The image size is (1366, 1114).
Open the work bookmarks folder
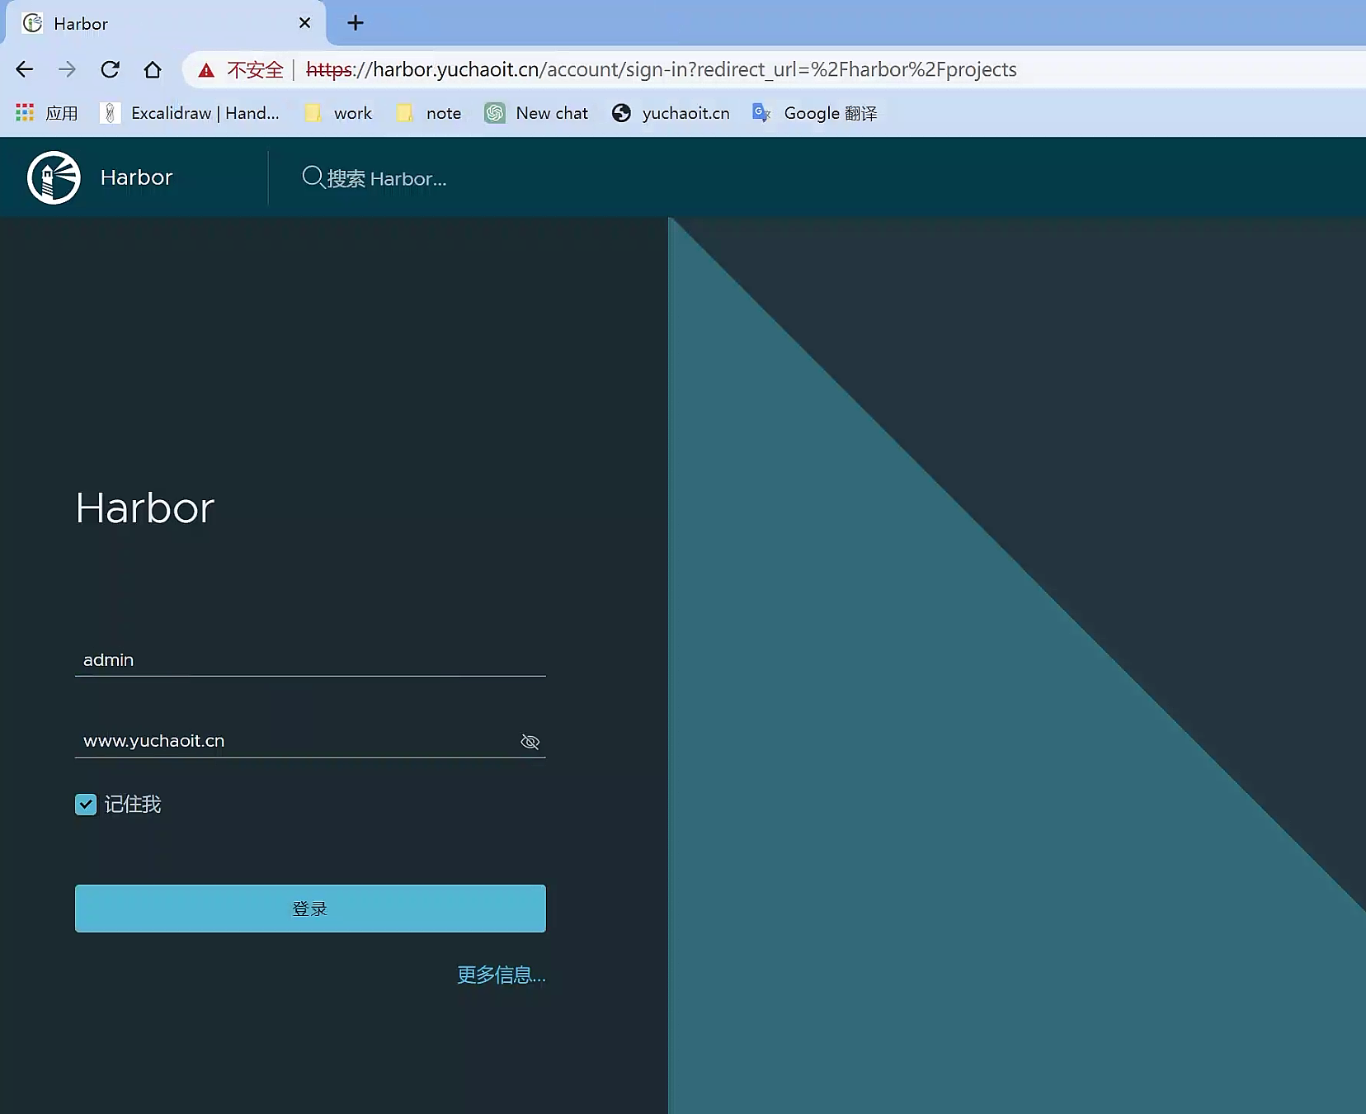[339, 113]
